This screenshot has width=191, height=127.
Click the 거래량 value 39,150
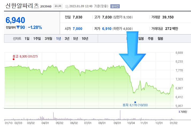coord(168,17)
